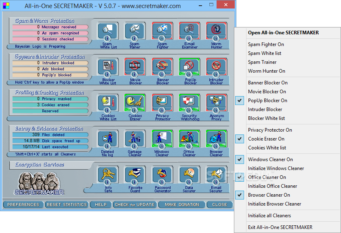Toggle the Privacy Protector icon
The image size is (341, 233).
162,103
